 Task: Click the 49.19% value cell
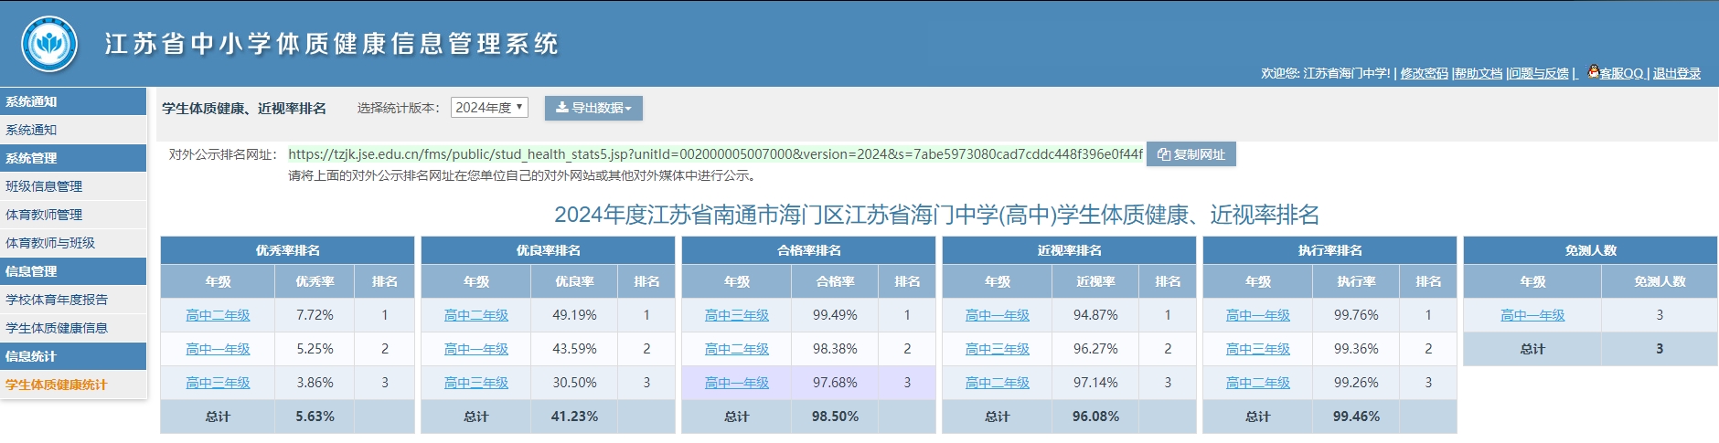click(574, 315)
